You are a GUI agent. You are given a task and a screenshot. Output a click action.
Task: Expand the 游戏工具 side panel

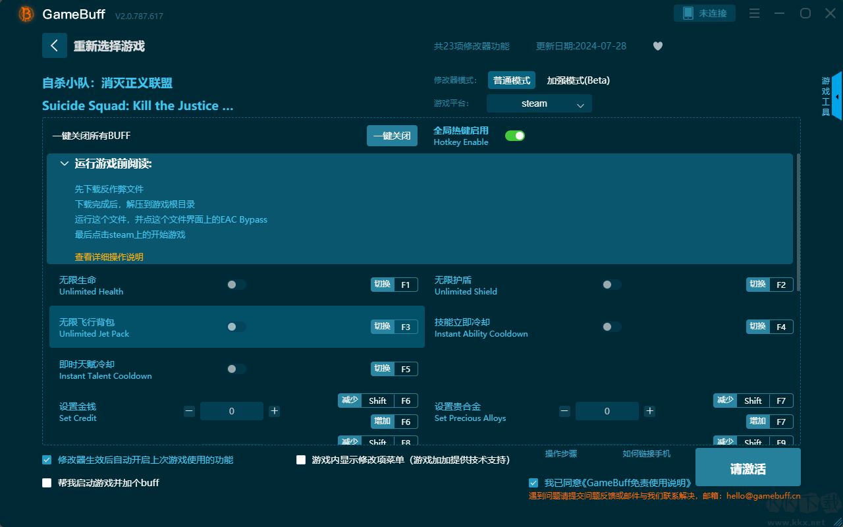836,96
